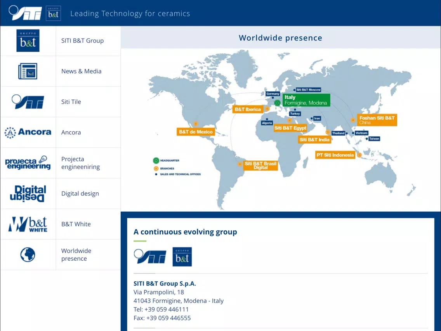
Task: Select the Siti B&T India branch label
Action: pos(314,139)
